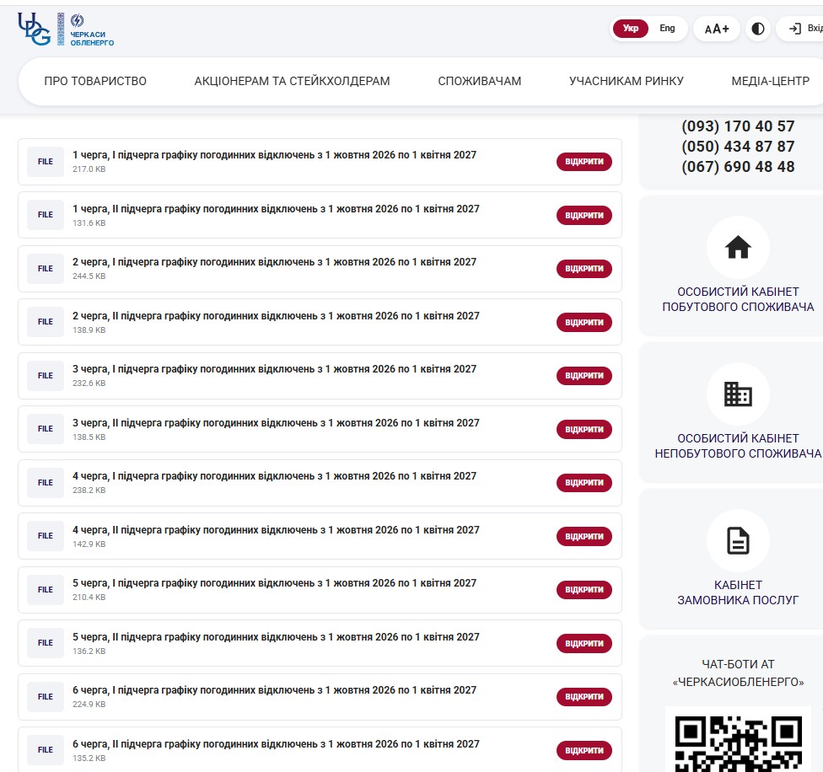Screen dimensions: 823x772
Task: Switch language to Укр
Action: point(631,29)
